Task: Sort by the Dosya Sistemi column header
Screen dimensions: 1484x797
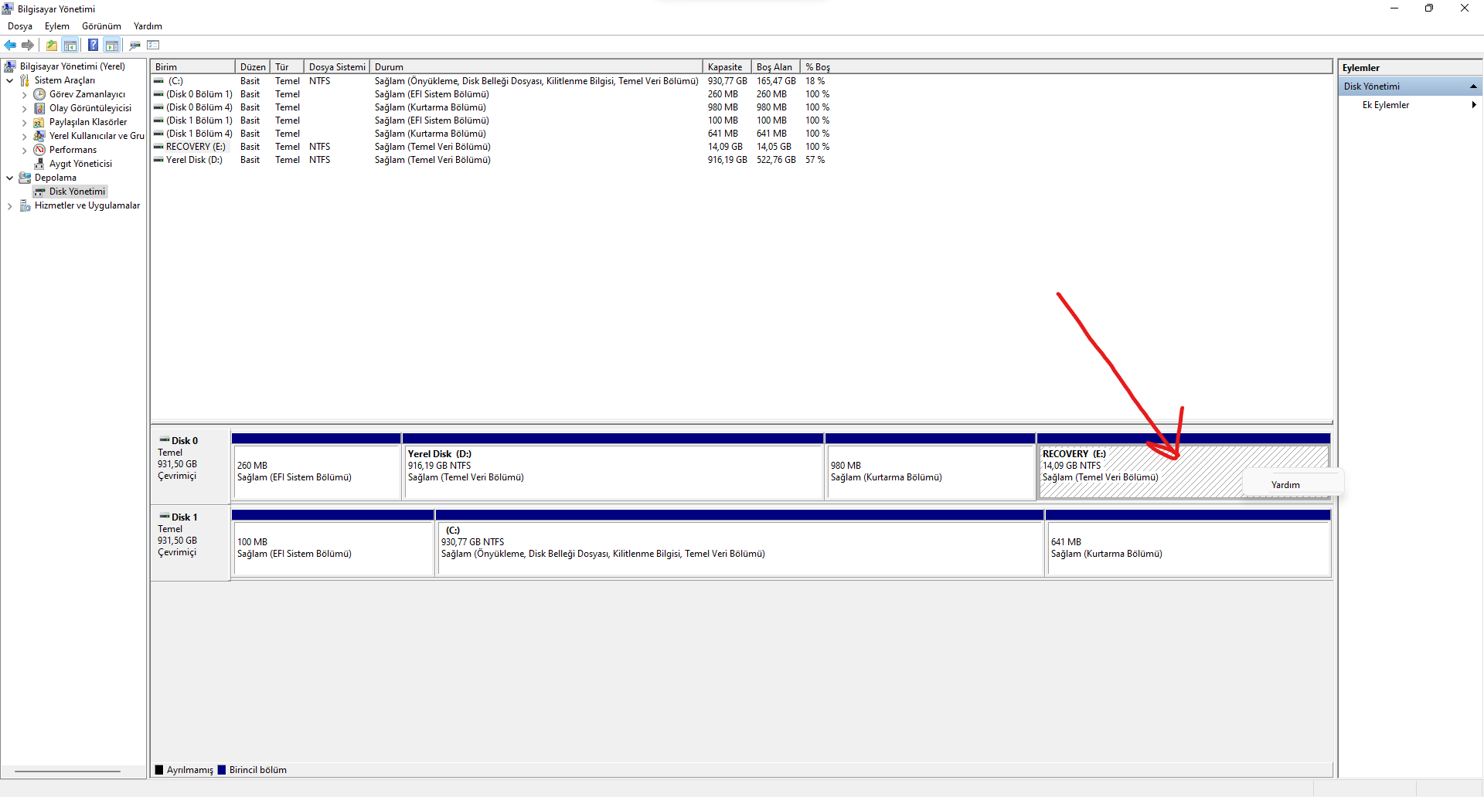Action: click(x=337, y=67)
